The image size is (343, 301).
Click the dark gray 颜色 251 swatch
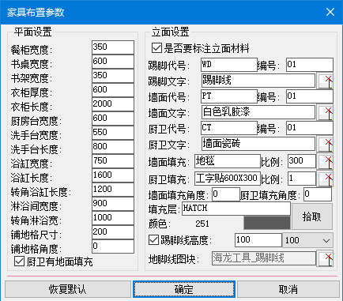(267, 223)
